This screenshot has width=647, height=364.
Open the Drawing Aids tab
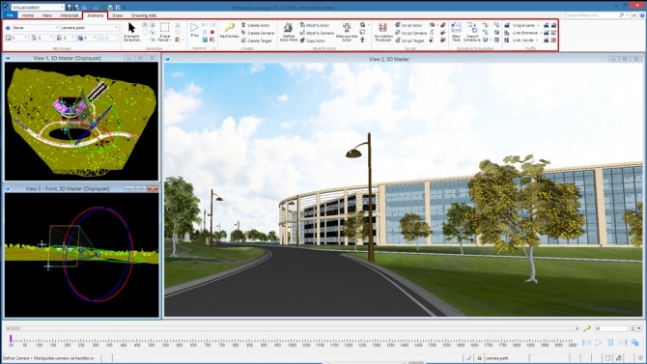pyautogui.click(x=144, y=15)
